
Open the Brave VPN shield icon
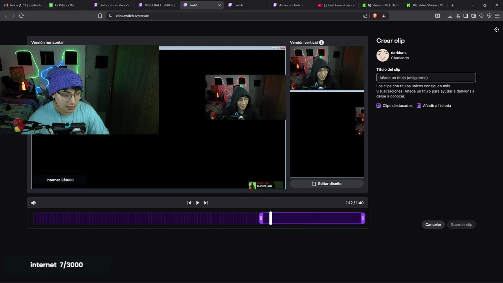point(489,16)
